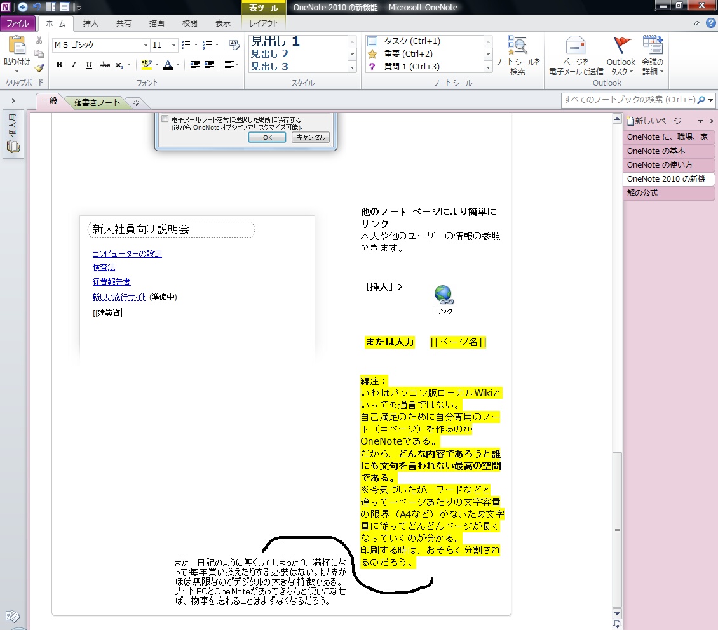The height and width of the screenshot is (630, 718).
Task: Click the Help question mark icon
Action: click(x=710, y=23)
